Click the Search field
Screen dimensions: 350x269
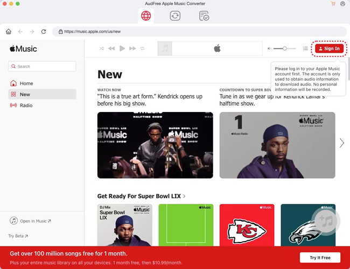pos(42,66)
